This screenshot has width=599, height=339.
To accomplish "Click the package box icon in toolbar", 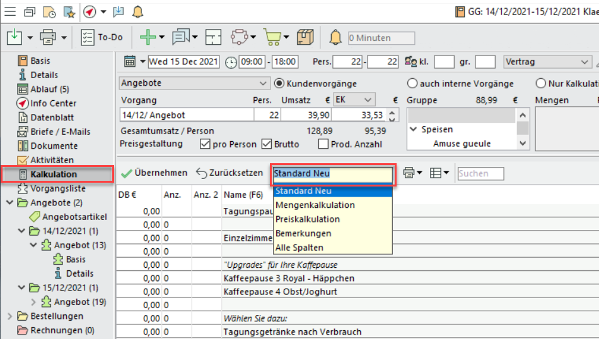I will (306, 38).
